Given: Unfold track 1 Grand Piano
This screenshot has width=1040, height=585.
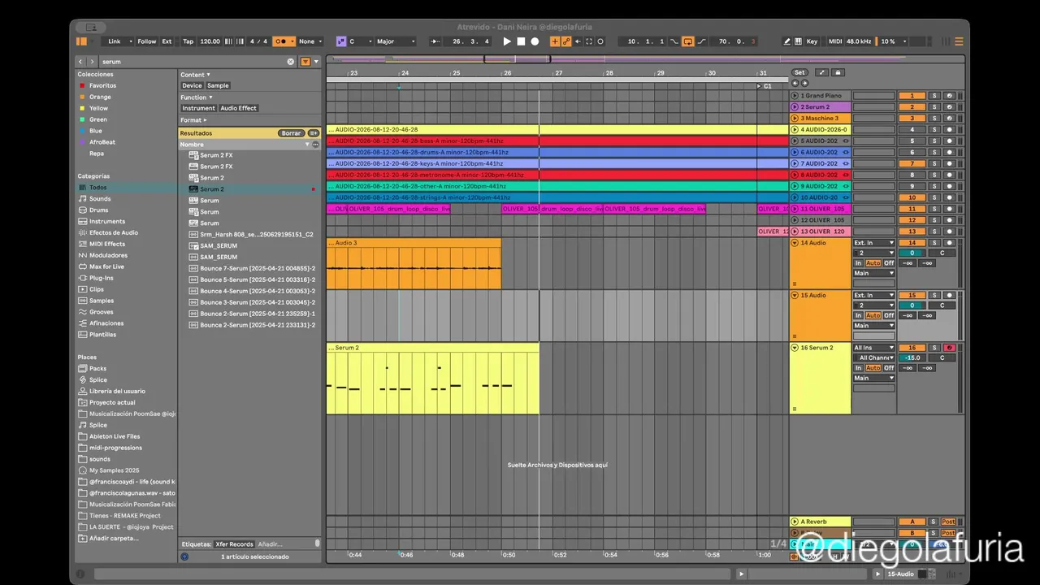Looking at the screenshot, I should coord(795,96).
